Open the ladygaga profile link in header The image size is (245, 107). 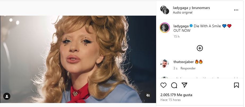(180, 8)
